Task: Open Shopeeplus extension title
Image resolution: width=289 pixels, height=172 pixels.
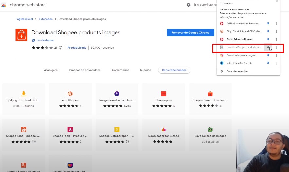Action: coord(164,100)
